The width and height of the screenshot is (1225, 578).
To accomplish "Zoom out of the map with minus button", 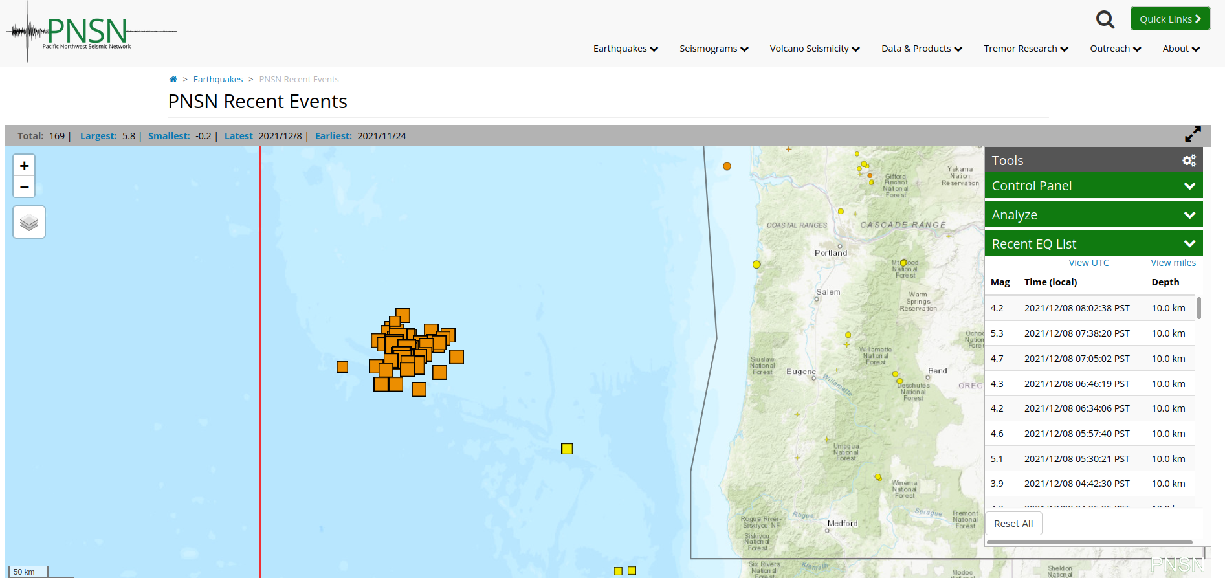I will 24,187.
